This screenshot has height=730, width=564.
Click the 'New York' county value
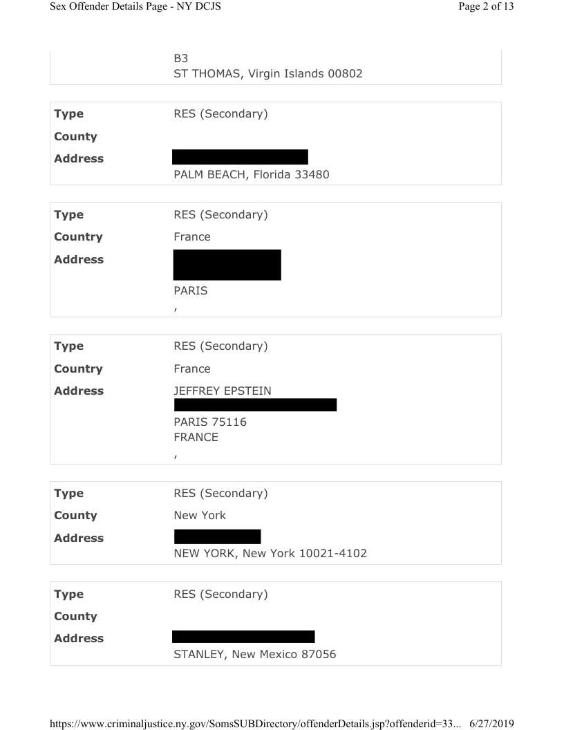(x=200, y=515)
